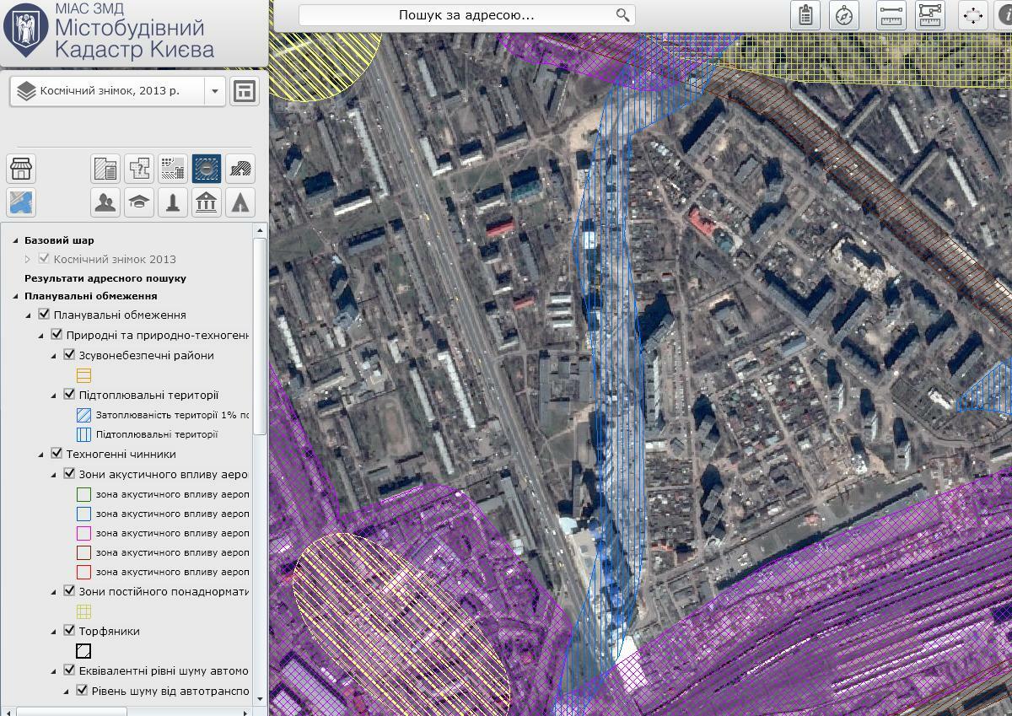Image resolution: width=1012 pixels, height=716 pixels.
Task: Select the measure area ruler tool
Action: (x=930, y=15)
